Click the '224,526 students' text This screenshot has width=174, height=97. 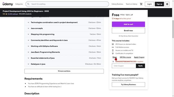(25, 14)
